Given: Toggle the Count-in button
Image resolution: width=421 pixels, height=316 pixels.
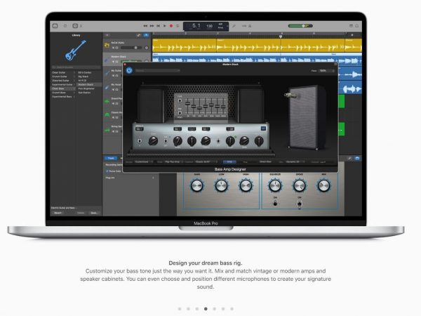Looking at the screenshot, I should (243, 26).
